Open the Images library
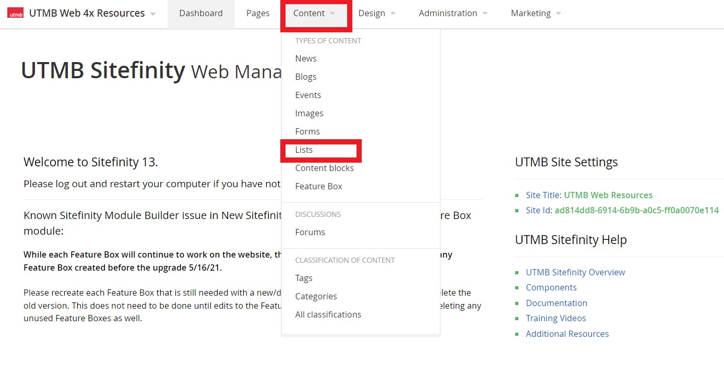This screenshot has width=724, height=377. 309,113
